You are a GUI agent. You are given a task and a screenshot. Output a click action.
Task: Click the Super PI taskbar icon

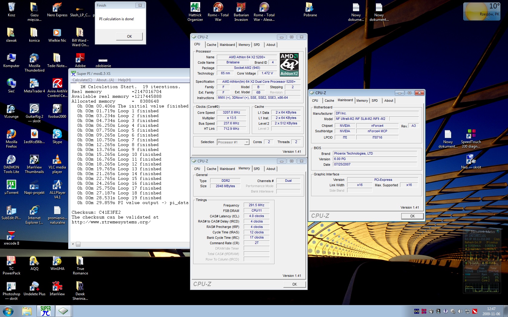(x=45, y=311)
